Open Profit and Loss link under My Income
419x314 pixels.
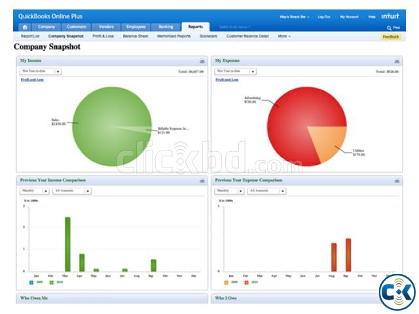coord(31,79)
